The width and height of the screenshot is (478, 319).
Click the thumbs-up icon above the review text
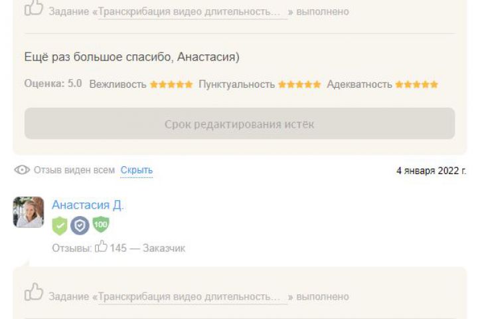tap(34, 8)
